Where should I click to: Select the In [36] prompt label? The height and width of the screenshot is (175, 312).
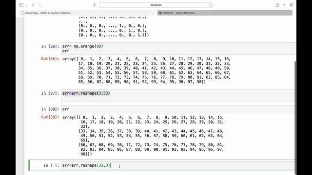[x=50, y=46]
